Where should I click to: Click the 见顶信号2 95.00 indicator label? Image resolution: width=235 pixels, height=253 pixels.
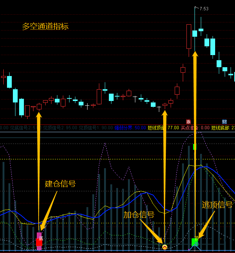[x=60, y=128]
